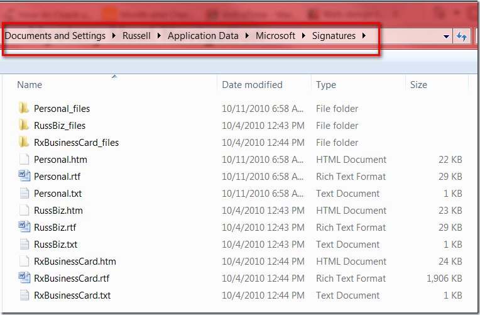
Task: Select the RussBiz_files folder icon
Action: pyautogui.click(x=24, y=125)
